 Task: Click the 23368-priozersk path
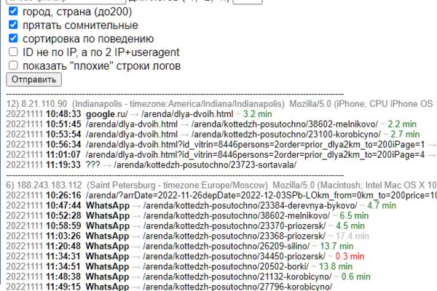tap(234, 236)
